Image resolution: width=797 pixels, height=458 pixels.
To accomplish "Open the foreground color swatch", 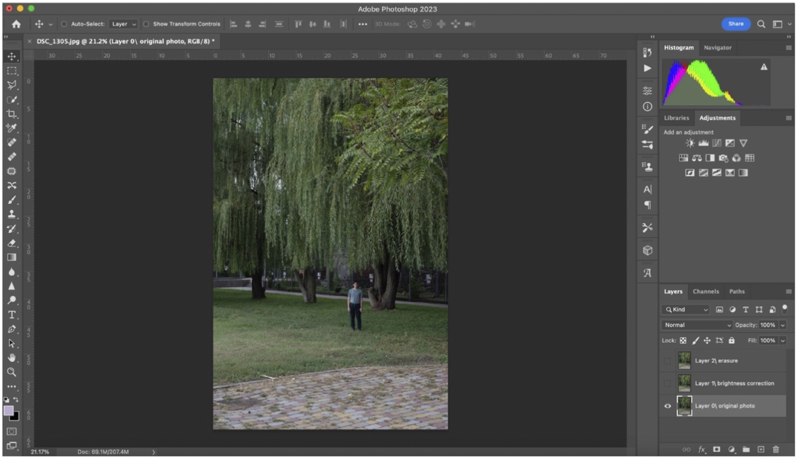I will [x=8, y=410].
